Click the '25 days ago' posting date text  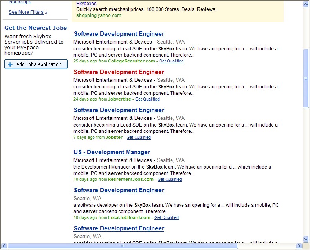click(85, 61)
